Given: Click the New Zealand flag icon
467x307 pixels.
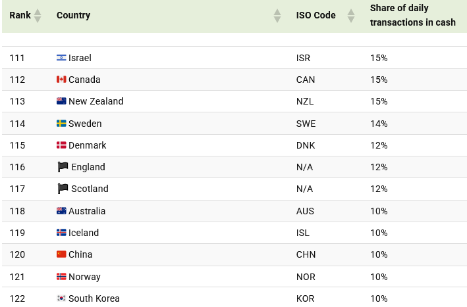Looking at the screenshot, I should (x=61, y=101).
